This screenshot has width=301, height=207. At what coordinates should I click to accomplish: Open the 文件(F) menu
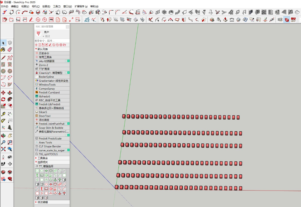[x=4, y=6]
